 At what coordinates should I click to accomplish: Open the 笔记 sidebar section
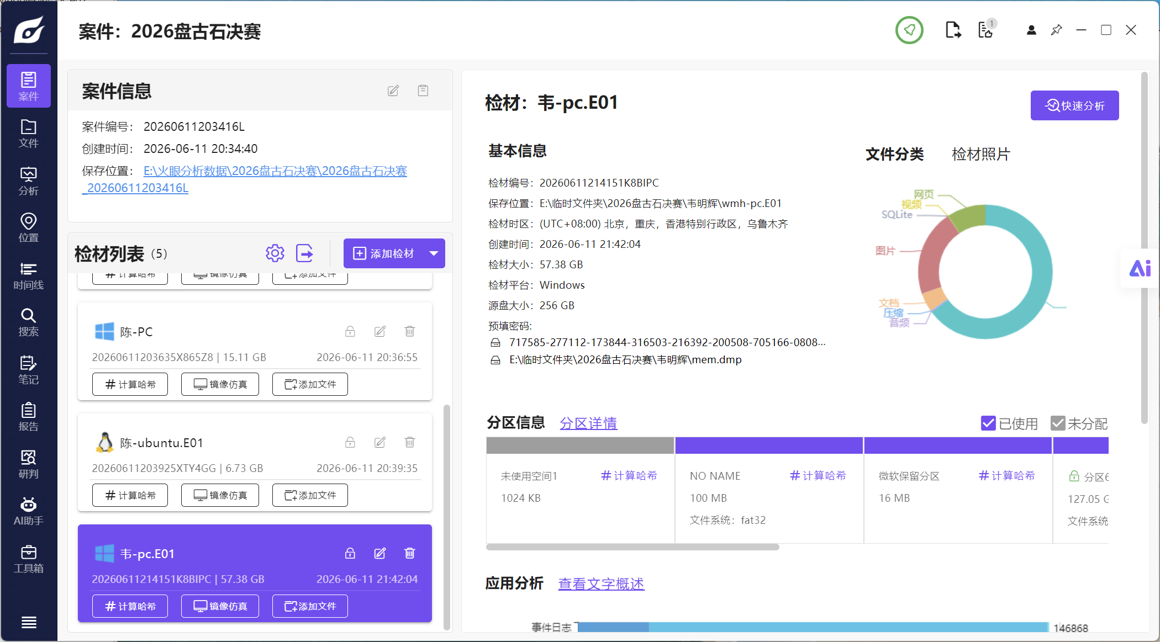[x=29, y=370]
